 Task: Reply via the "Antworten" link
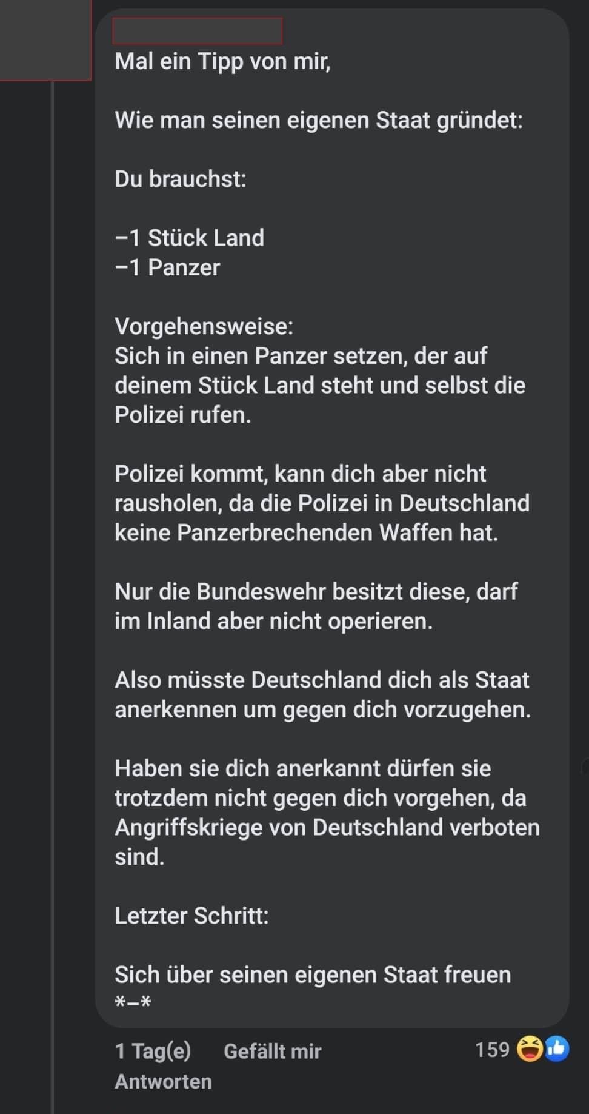coord(163,1081)
